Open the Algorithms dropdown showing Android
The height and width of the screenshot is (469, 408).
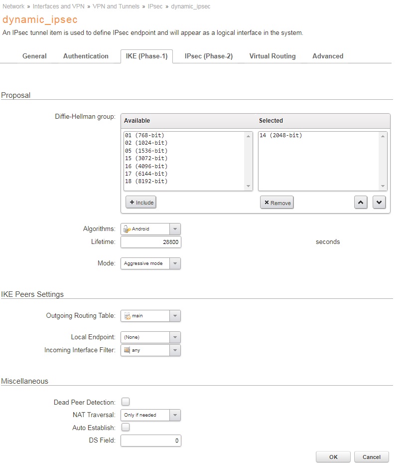point(150,229)
